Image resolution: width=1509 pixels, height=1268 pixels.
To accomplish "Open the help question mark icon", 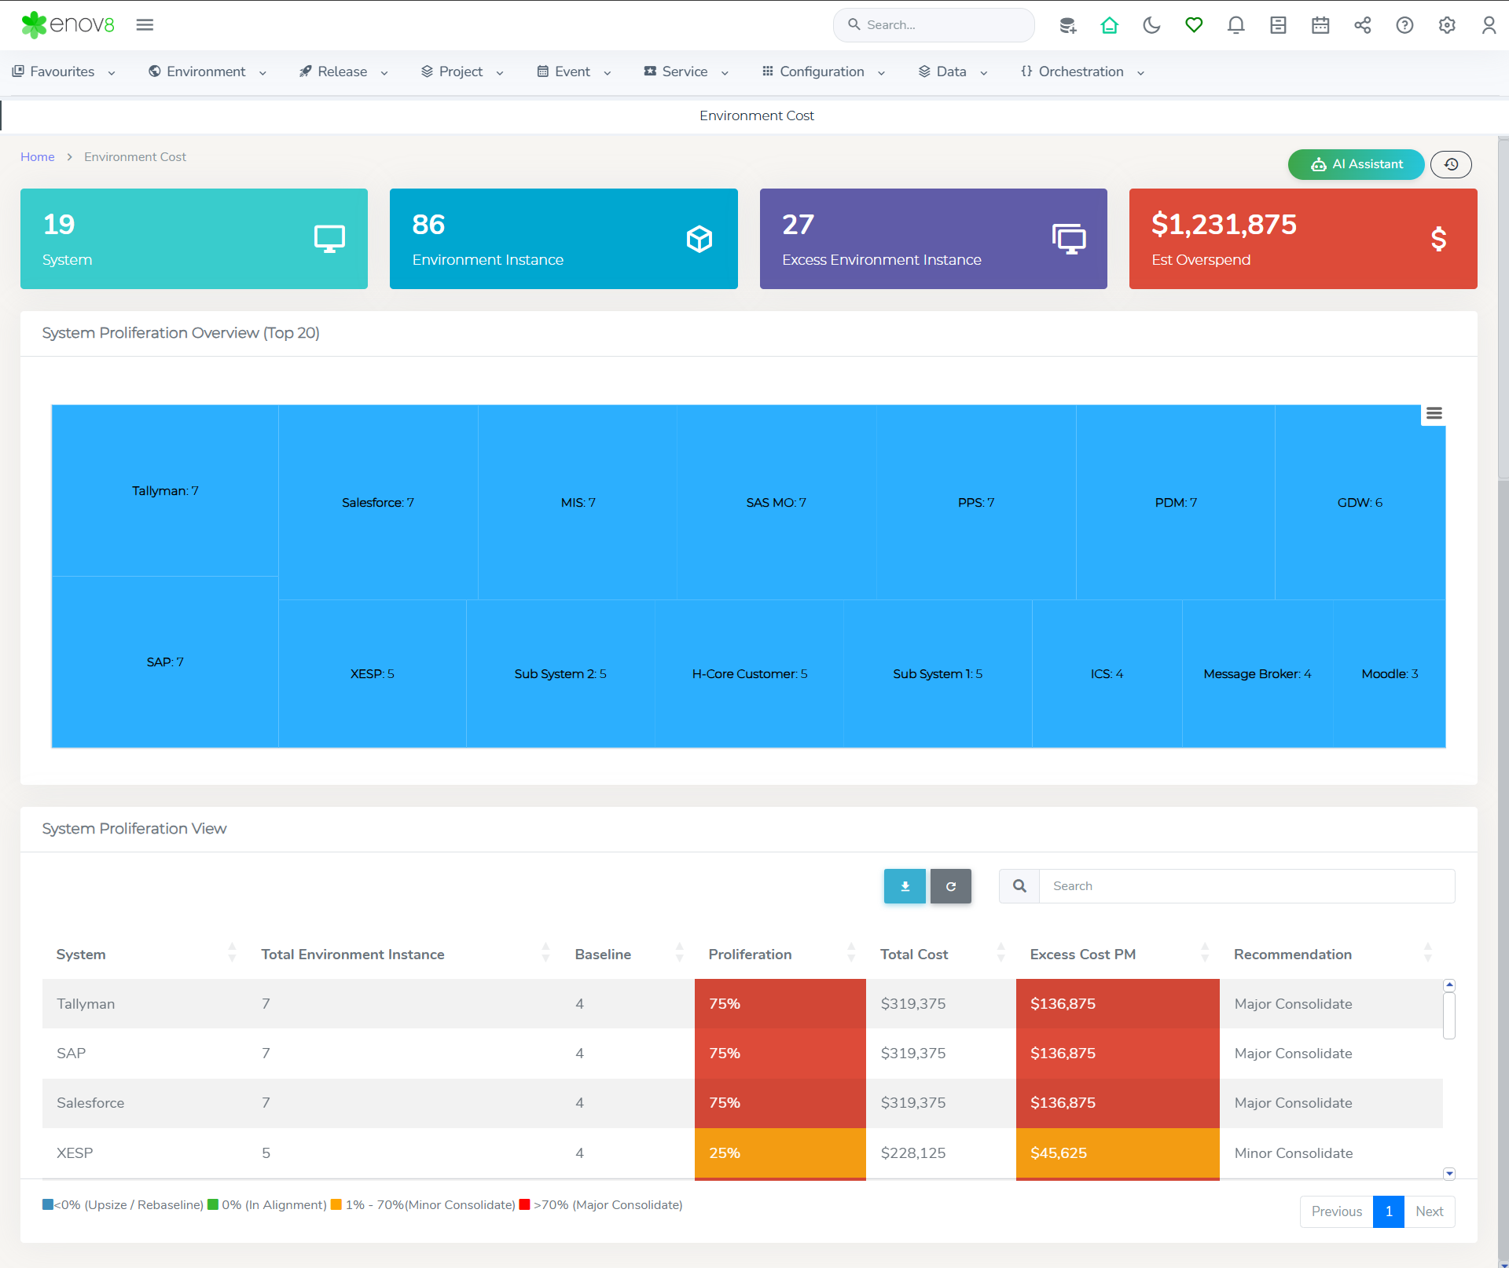I will coord(1404,25).
